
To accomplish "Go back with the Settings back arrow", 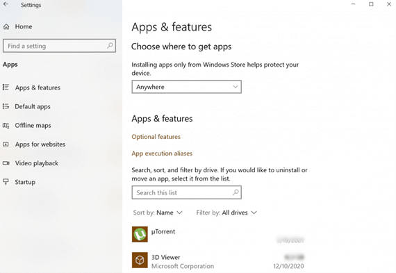I will 6,4.
